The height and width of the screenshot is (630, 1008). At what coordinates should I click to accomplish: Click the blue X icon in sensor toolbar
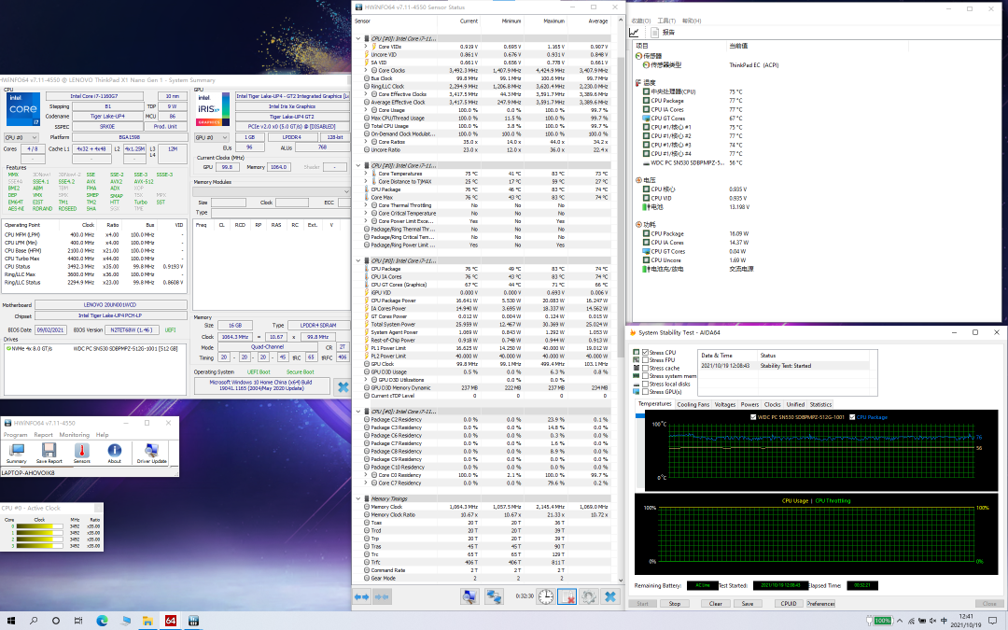610,596
